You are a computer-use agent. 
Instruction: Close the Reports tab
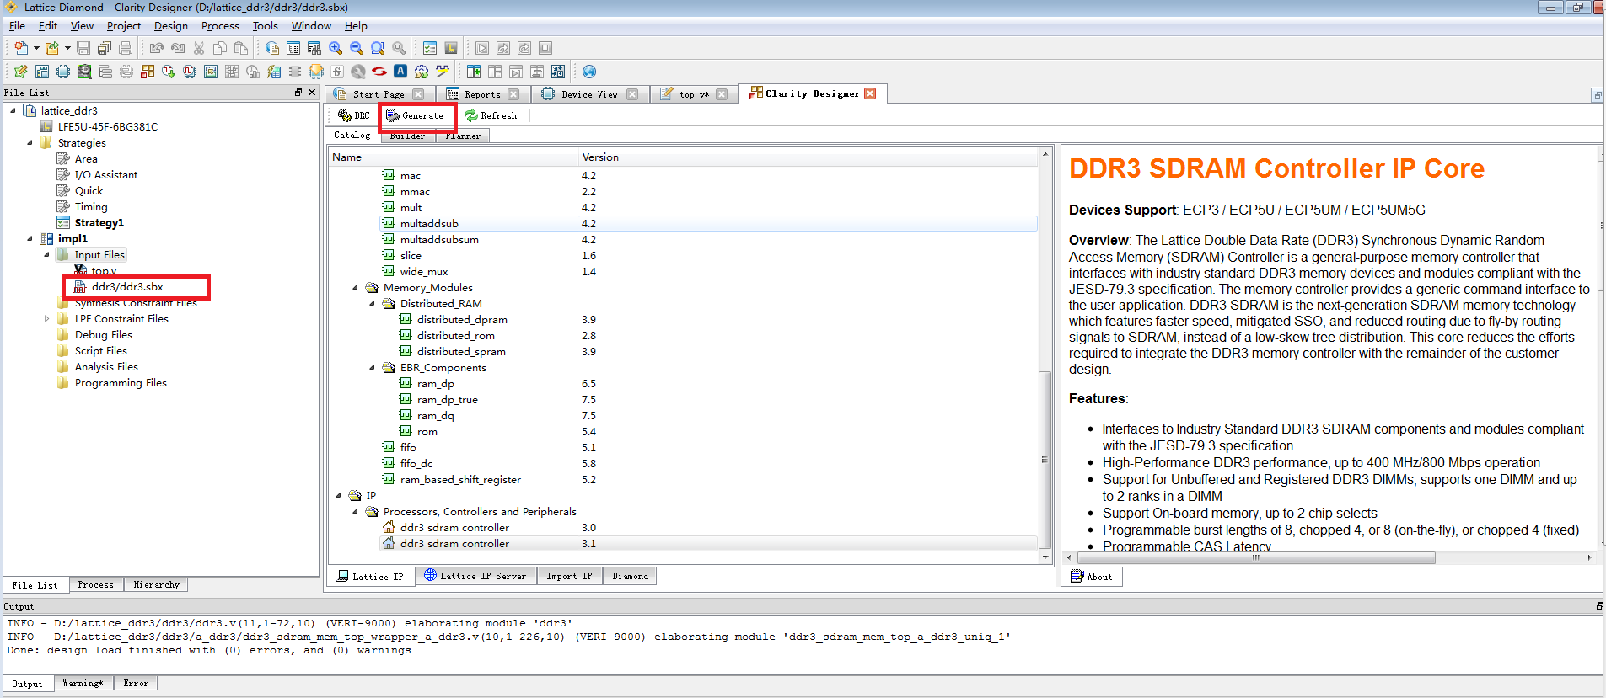point(514,94)
